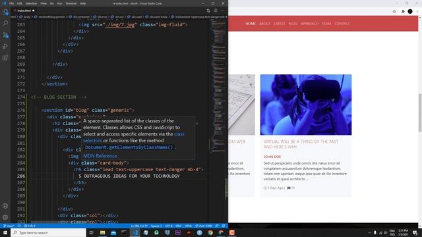This screenshot has width=422, height=237.
Task: Open the Mail app on the taskbar
Action: (113, 232)
